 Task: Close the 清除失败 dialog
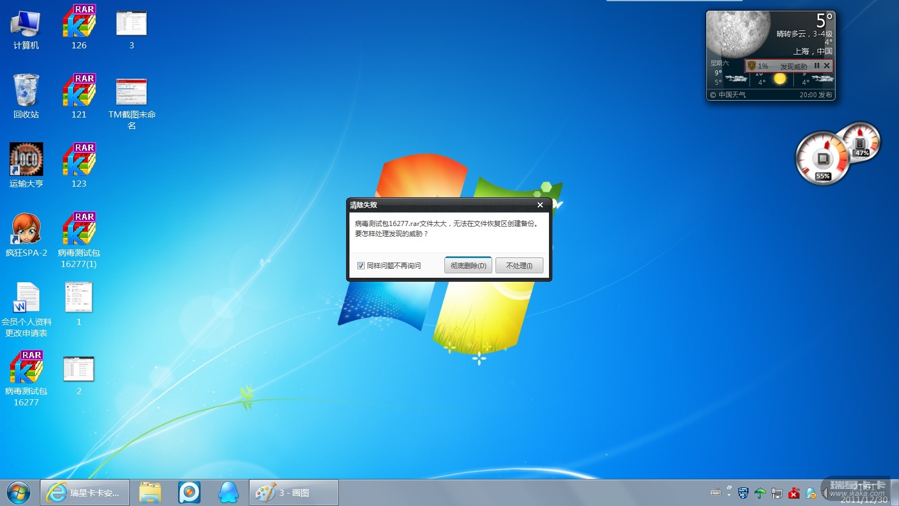pos(540,205)
